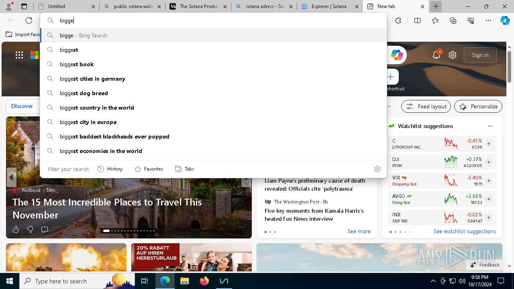This screenshot has width=514, height=289.
Task: Open Copilot colorful icon on page
Action: [x=397, y=55]
